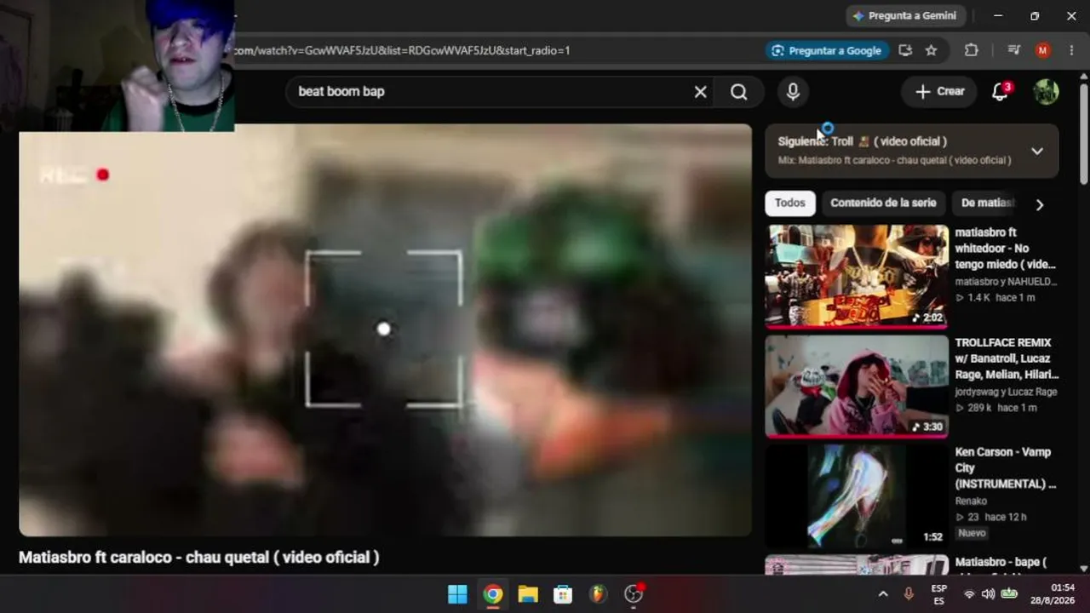The width and height of the screenshot is (1090, 613).
Task: Open the No tengo miedo video thumbnail
Action: point(857,276)
